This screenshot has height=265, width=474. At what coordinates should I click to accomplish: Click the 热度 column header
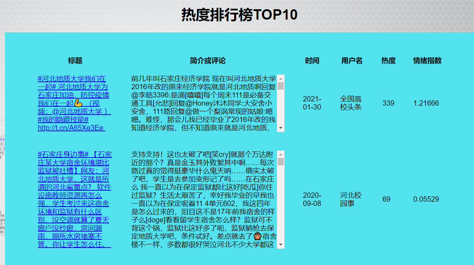click(388, 60)
